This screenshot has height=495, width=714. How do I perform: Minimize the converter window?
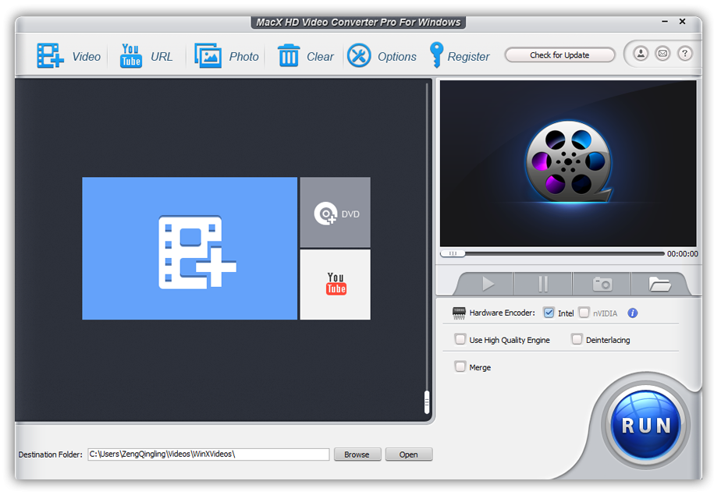point(665,21)
